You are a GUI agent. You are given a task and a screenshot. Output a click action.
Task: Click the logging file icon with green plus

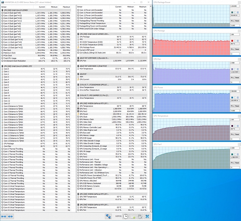point(132,216)
